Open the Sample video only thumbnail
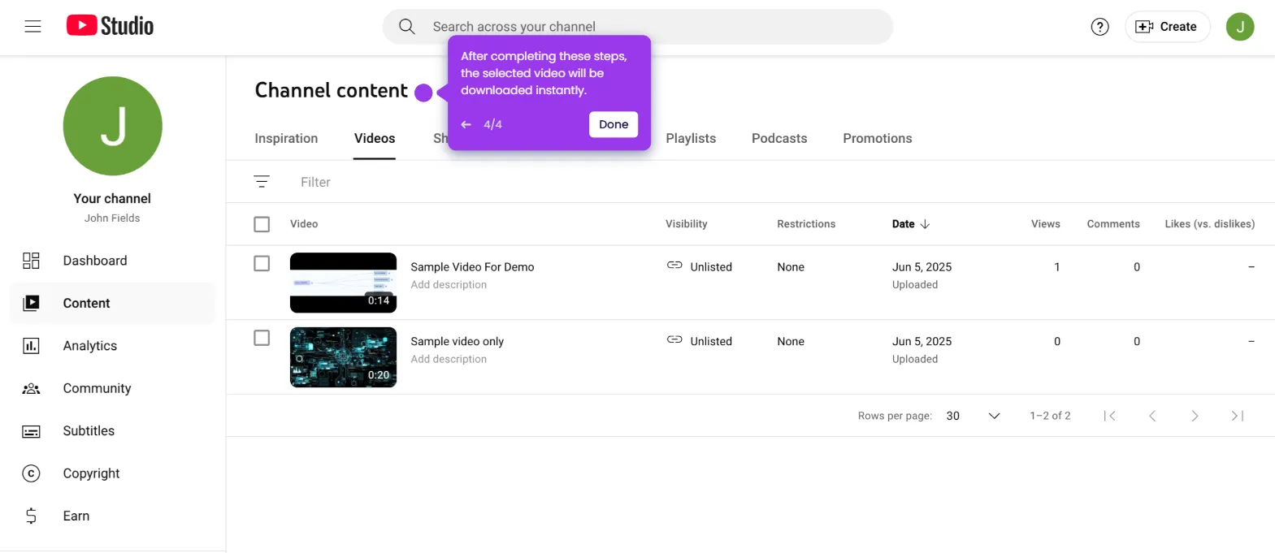Viewport: 1275px width, 553px height. click(343, 357)
